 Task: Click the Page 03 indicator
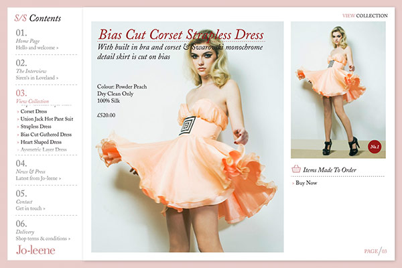pyautogui.click(x=375, y=251)
